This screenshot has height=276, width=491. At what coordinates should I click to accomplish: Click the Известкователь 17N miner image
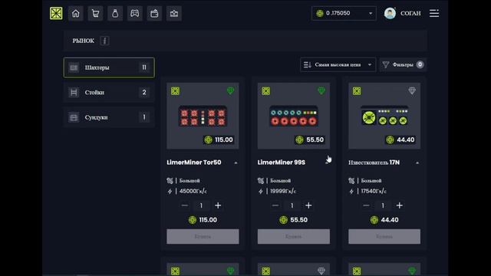point(384,117)
